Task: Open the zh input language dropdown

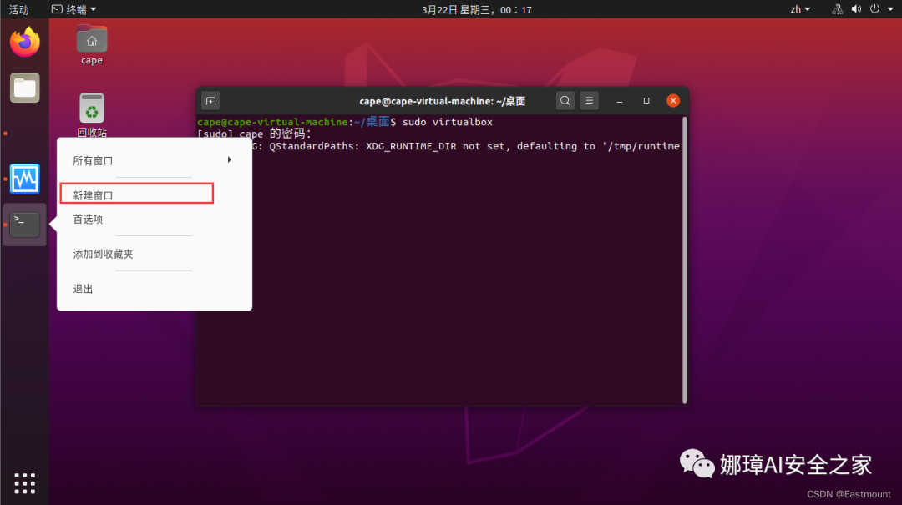Action: pos(800,9)
